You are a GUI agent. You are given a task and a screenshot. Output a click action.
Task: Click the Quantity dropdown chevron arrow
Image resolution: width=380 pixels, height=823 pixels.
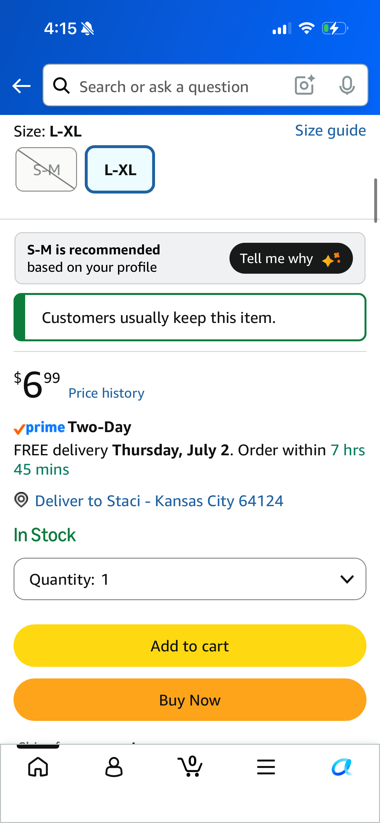click(347, 579)
